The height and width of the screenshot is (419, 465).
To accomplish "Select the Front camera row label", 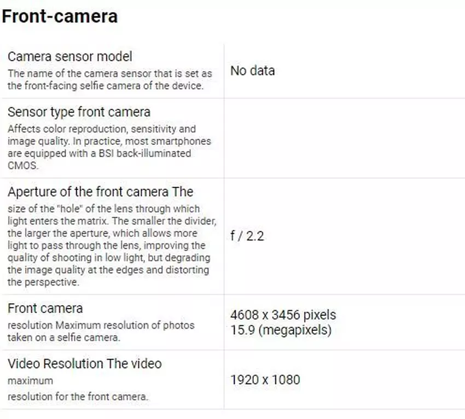I will tap(45, 309).
